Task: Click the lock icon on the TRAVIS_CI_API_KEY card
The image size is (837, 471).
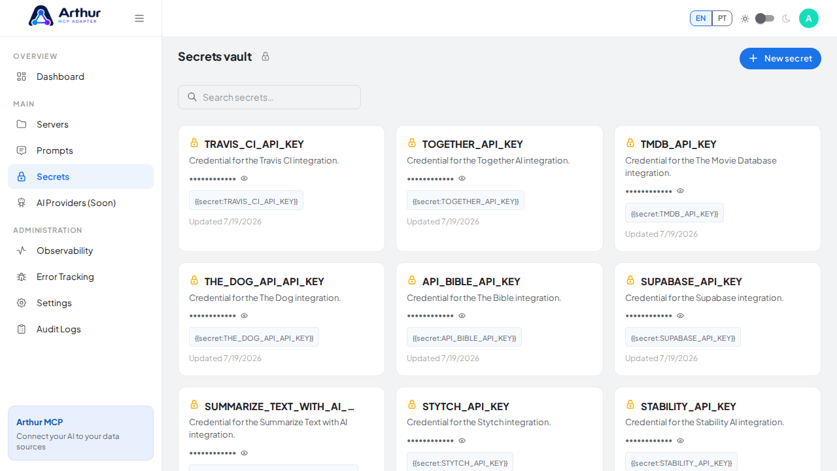Action: coord(194,143)
